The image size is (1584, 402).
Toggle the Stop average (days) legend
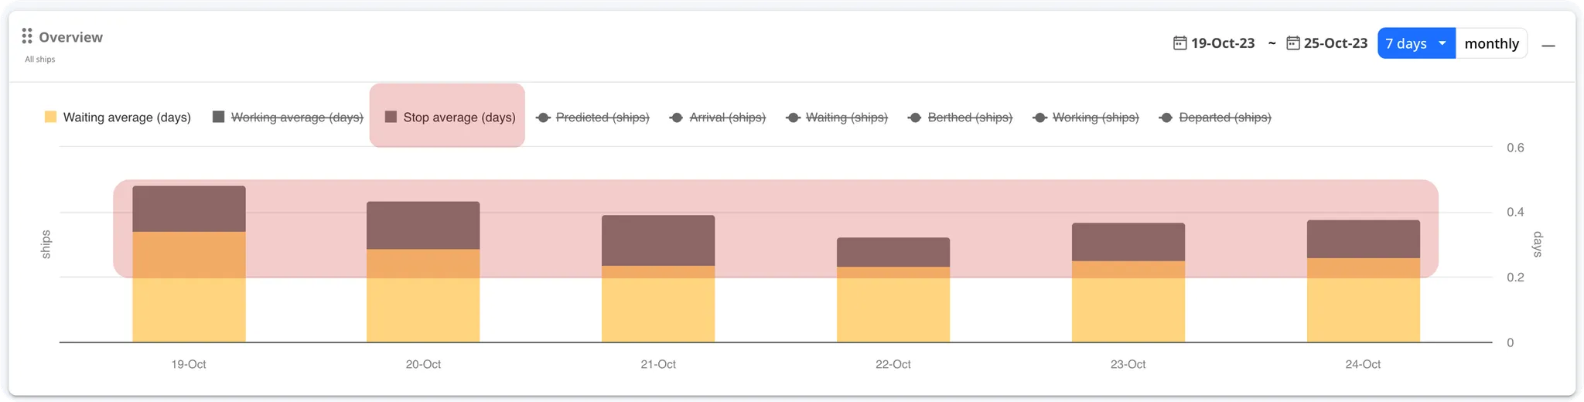[x=459, y=118]
